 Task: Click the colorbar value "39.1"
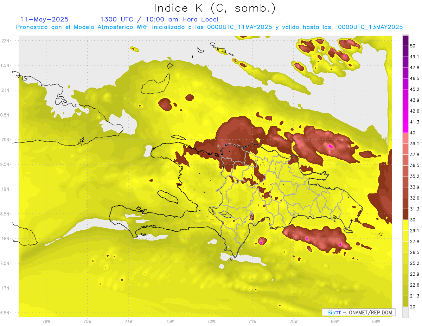414,143
